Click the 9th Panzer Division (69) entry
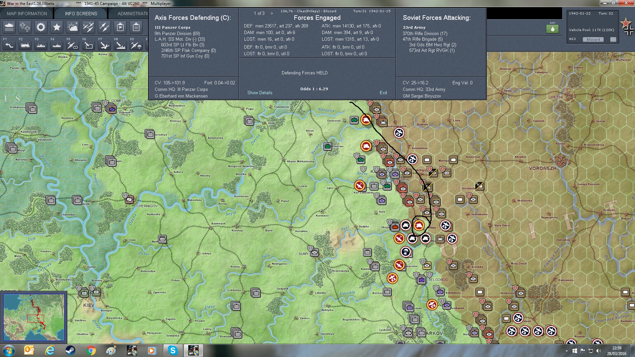The image size is (635, 357). [x=177, y=33]
